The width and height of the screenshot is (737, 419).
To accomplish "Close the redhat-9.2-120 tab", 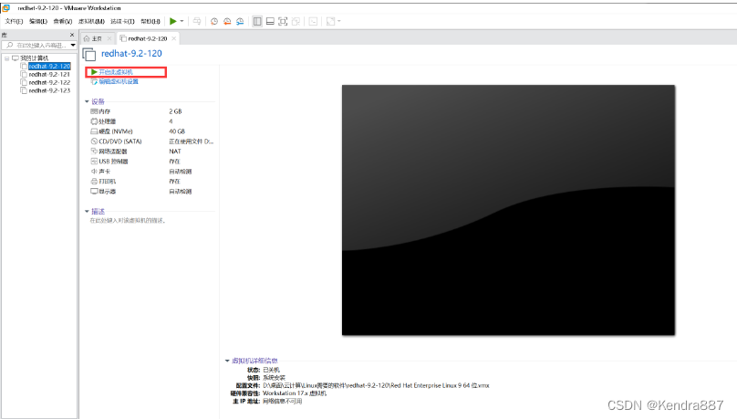I will [x=174, y=38].
